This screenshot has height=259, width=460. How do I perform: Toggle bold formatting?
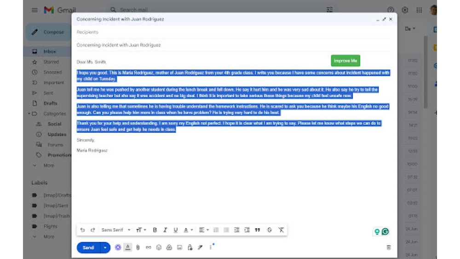click(155, 230)
